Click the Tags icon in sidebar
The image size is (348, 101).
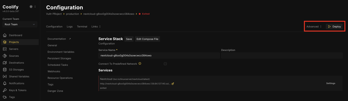tap(5, 97)
